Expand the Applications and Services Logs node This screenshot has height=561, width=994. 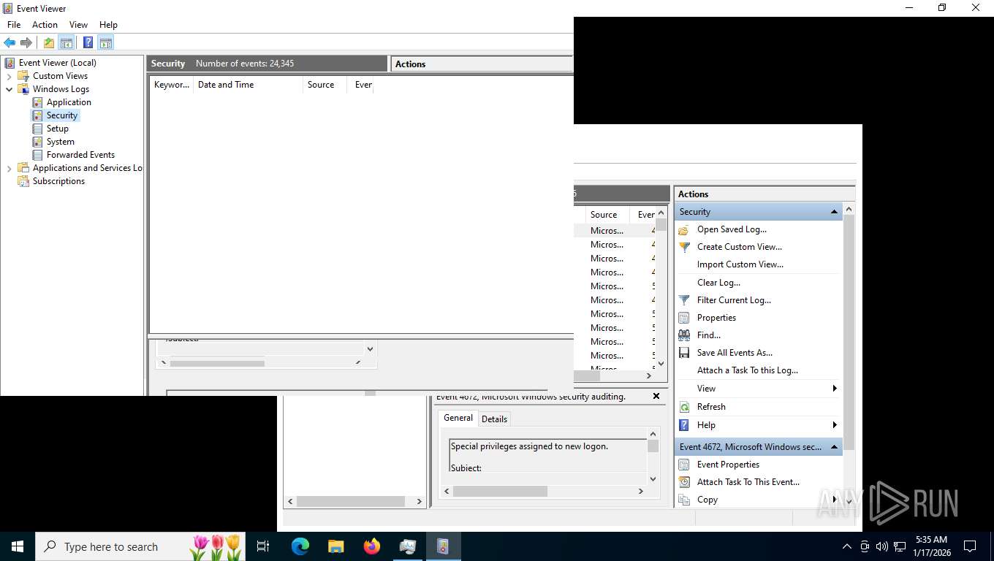coord(10,168)
